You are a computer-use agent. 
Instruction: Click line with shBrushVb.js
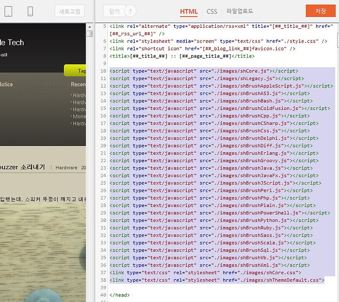coord(208,257)
